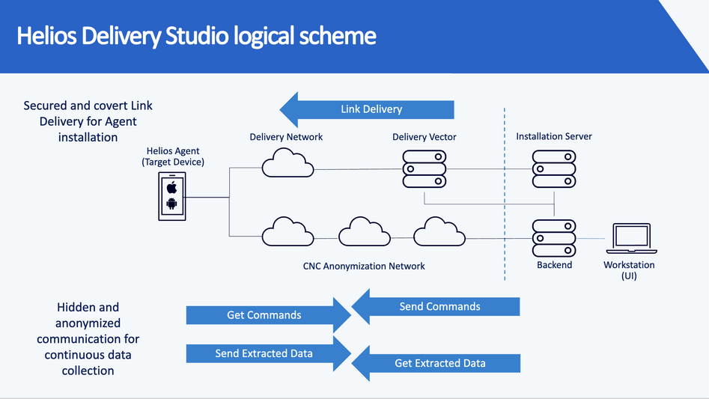
Task: Select the Delivery Vector server icon
Action: (424, 169)
